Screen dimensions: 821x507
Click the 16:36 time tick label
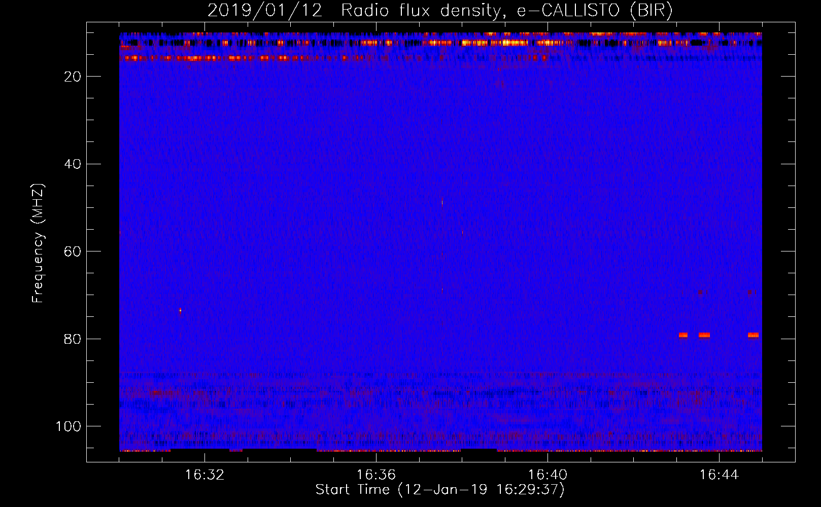point(376,475)
